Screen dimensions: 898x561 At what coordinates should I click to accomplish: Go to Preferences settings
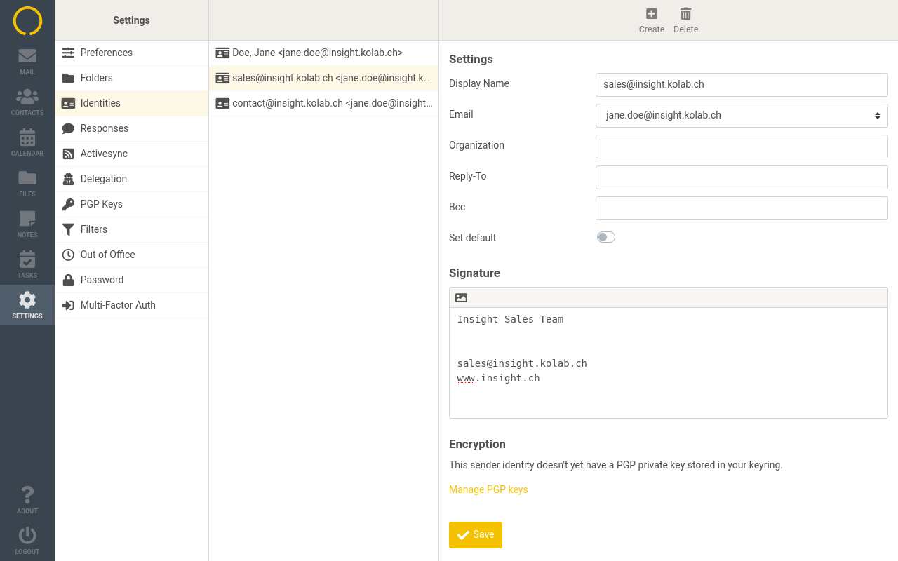132,53
